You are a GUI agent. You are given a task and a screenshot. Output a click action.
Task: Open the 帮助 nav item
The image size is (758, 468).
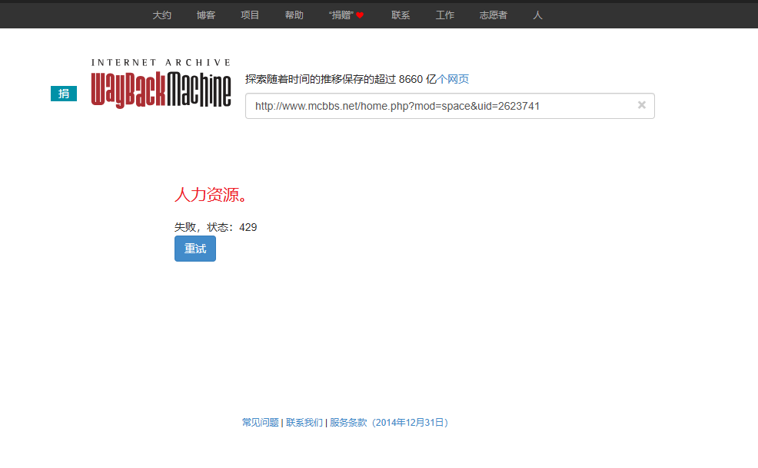point(294,15)
